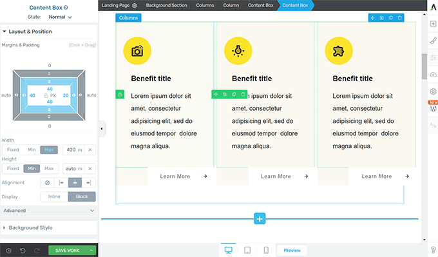Open the add element plus panel
438x257 pixels.
click(433, 24)
